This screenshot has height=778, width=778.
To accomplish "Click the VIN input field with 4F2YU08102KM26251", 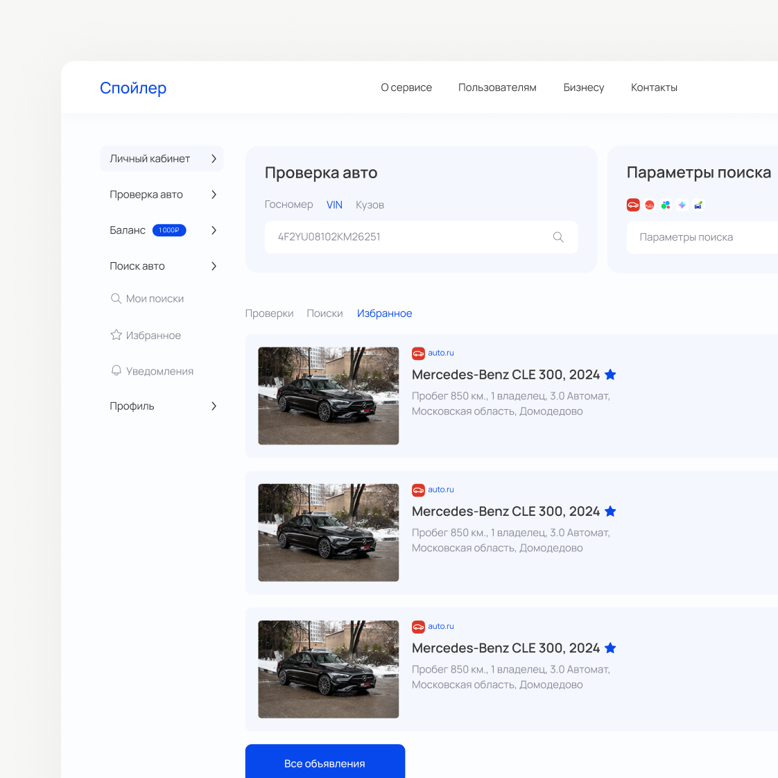I will click(422, 237).
